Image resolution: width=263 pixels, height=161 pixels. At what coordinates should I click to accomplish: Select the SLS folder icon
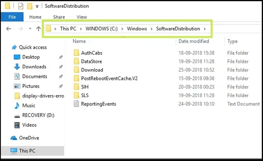[x=76, y=95]
